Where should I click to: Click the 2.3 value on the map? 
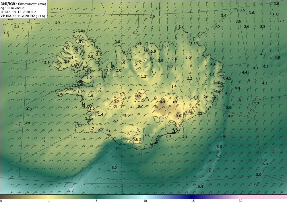coord(166,47)
